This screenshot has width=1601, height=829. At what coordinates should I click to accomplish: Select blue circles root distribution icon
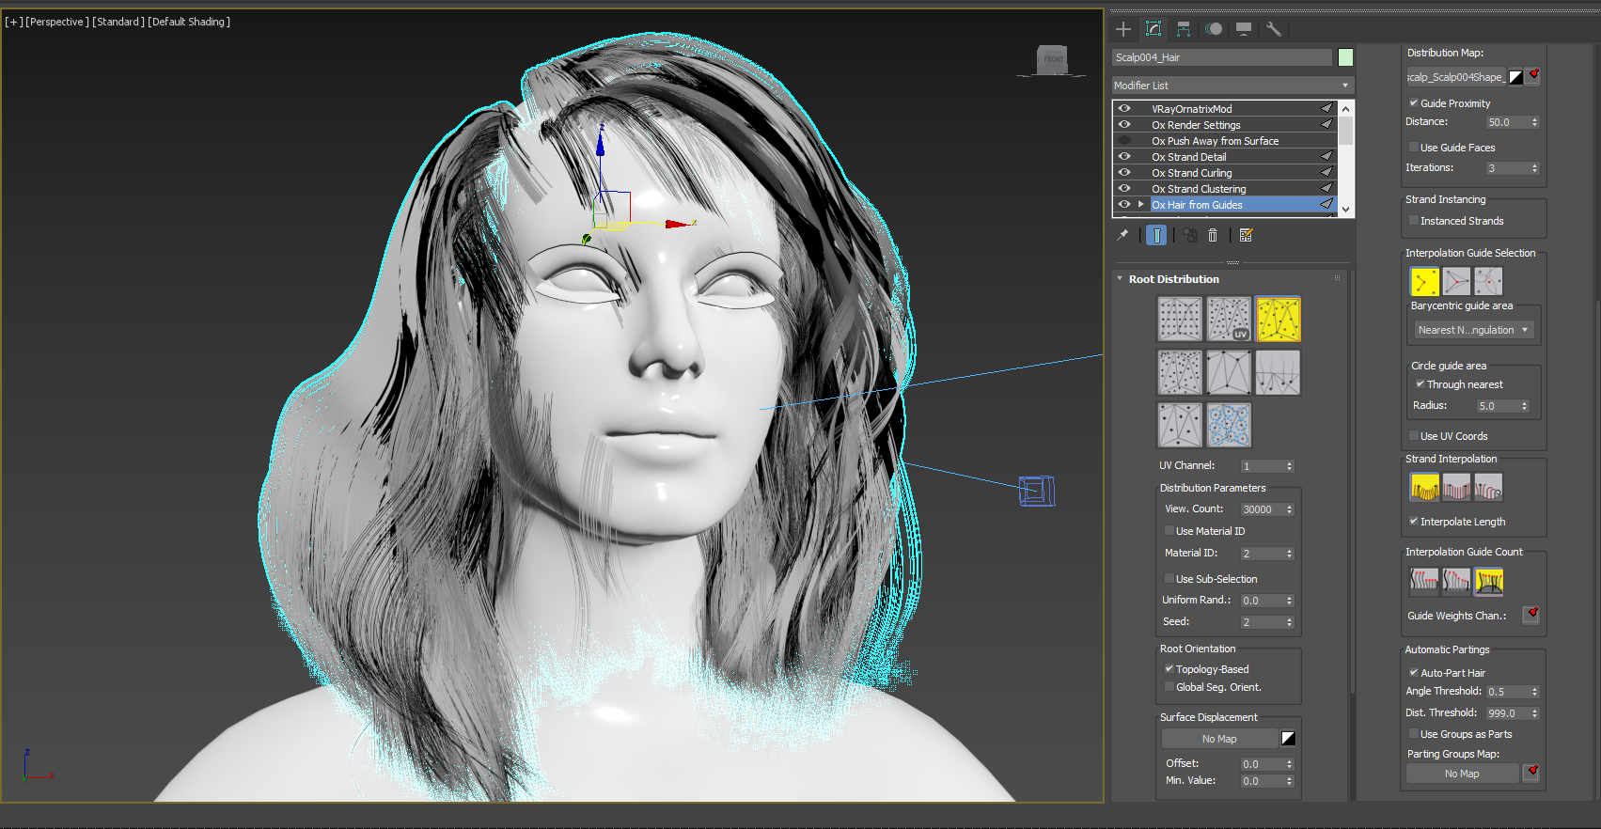point(1229,425)
